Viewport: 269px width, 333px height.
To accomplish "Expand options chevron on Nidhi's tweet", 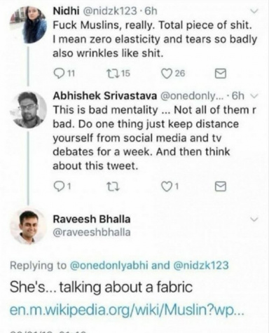I will pos(254,11).
